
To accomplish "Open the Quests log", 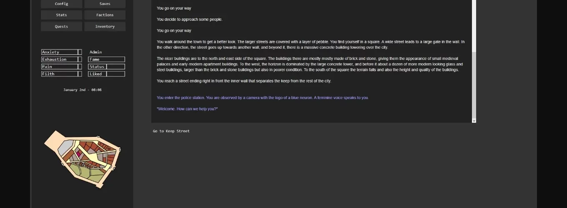I will pyautogui.click(x=61, y=27).
